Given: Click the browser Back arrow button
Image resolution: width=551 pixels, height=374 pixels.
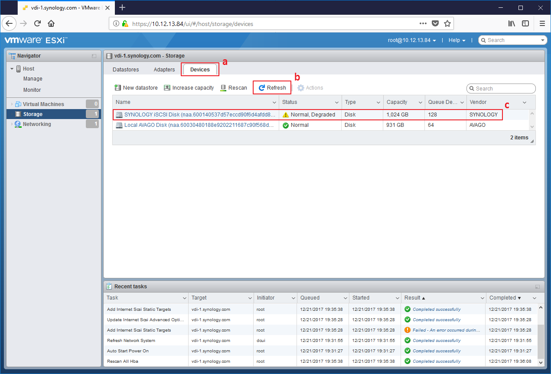Looking at the screenshot, I should coord(10,23).
